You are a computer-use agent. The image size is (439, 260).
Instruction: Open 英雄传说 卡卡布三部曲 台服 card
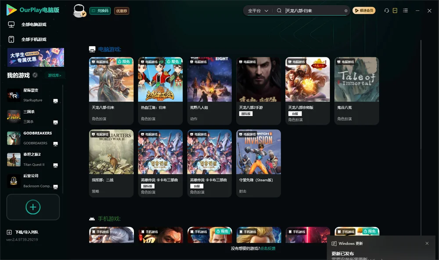coord(209,163)
